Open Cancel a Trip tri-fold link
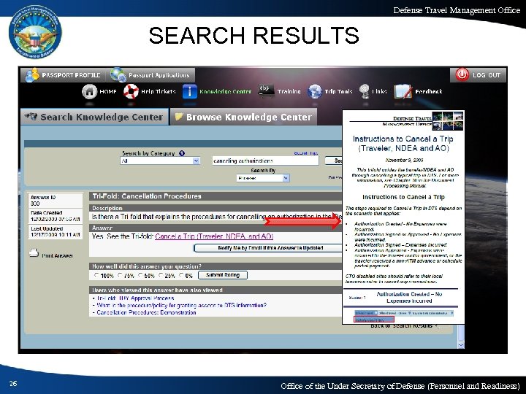 (214, 236)
